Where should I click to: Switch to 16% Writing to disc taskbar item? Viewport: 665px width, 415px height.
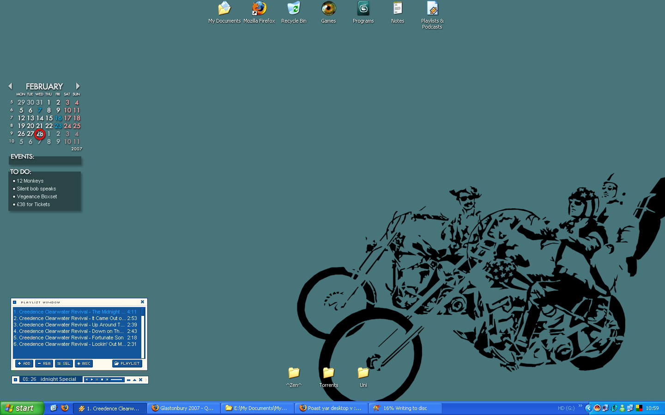click(405, 408)
